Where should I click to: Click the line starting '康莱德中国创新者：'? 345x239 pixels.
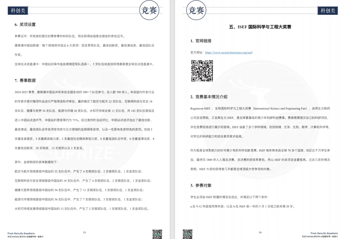[x=84, y=46]
